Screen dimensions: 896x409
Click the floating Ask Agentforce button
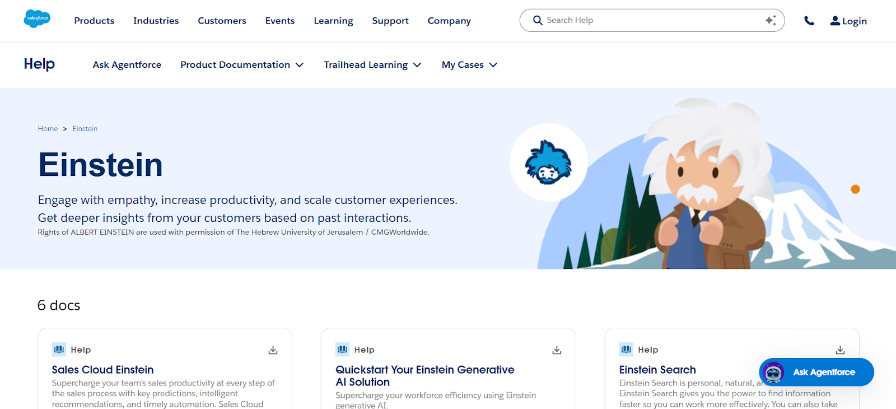816,372
